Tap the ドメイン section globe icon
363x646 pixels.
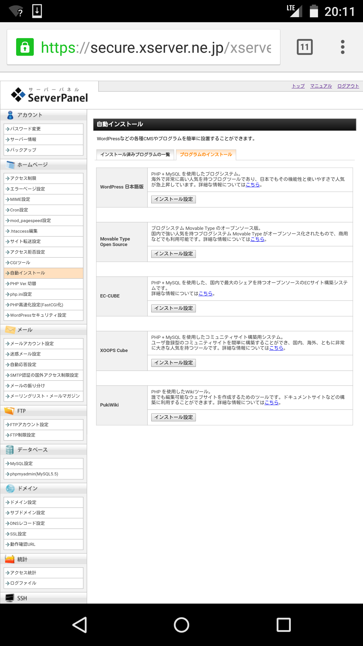(10, 489)
